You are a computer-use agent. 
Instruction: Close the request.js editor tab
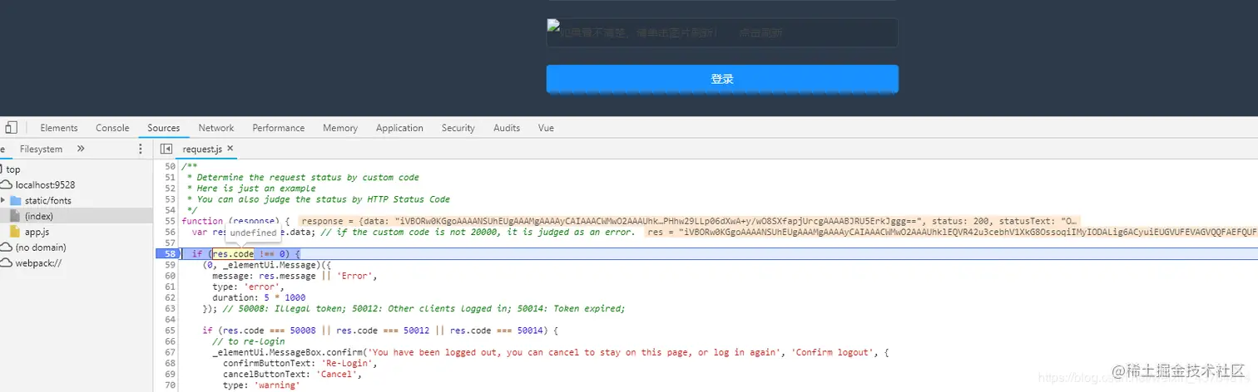click(x=230, y=149)
